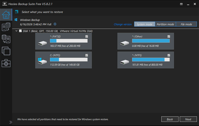Collapse the Disk 1 tree node
This screenshot has width=199, height=126.
(16, 31)
